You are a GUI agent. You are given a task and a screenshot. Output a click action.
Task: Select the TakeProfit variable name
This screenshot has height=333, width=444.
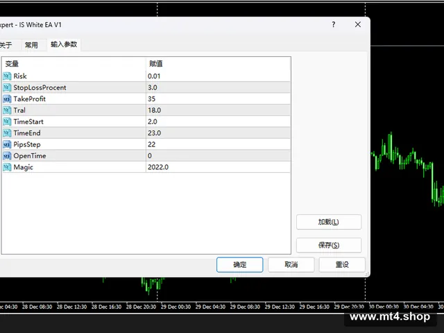(x=29, y=99)
